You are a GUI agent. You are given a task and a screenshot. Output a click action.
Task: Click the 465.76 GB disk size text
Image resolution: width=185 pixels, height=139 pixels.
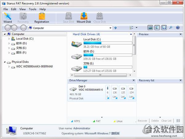click(x=75, y=94)
